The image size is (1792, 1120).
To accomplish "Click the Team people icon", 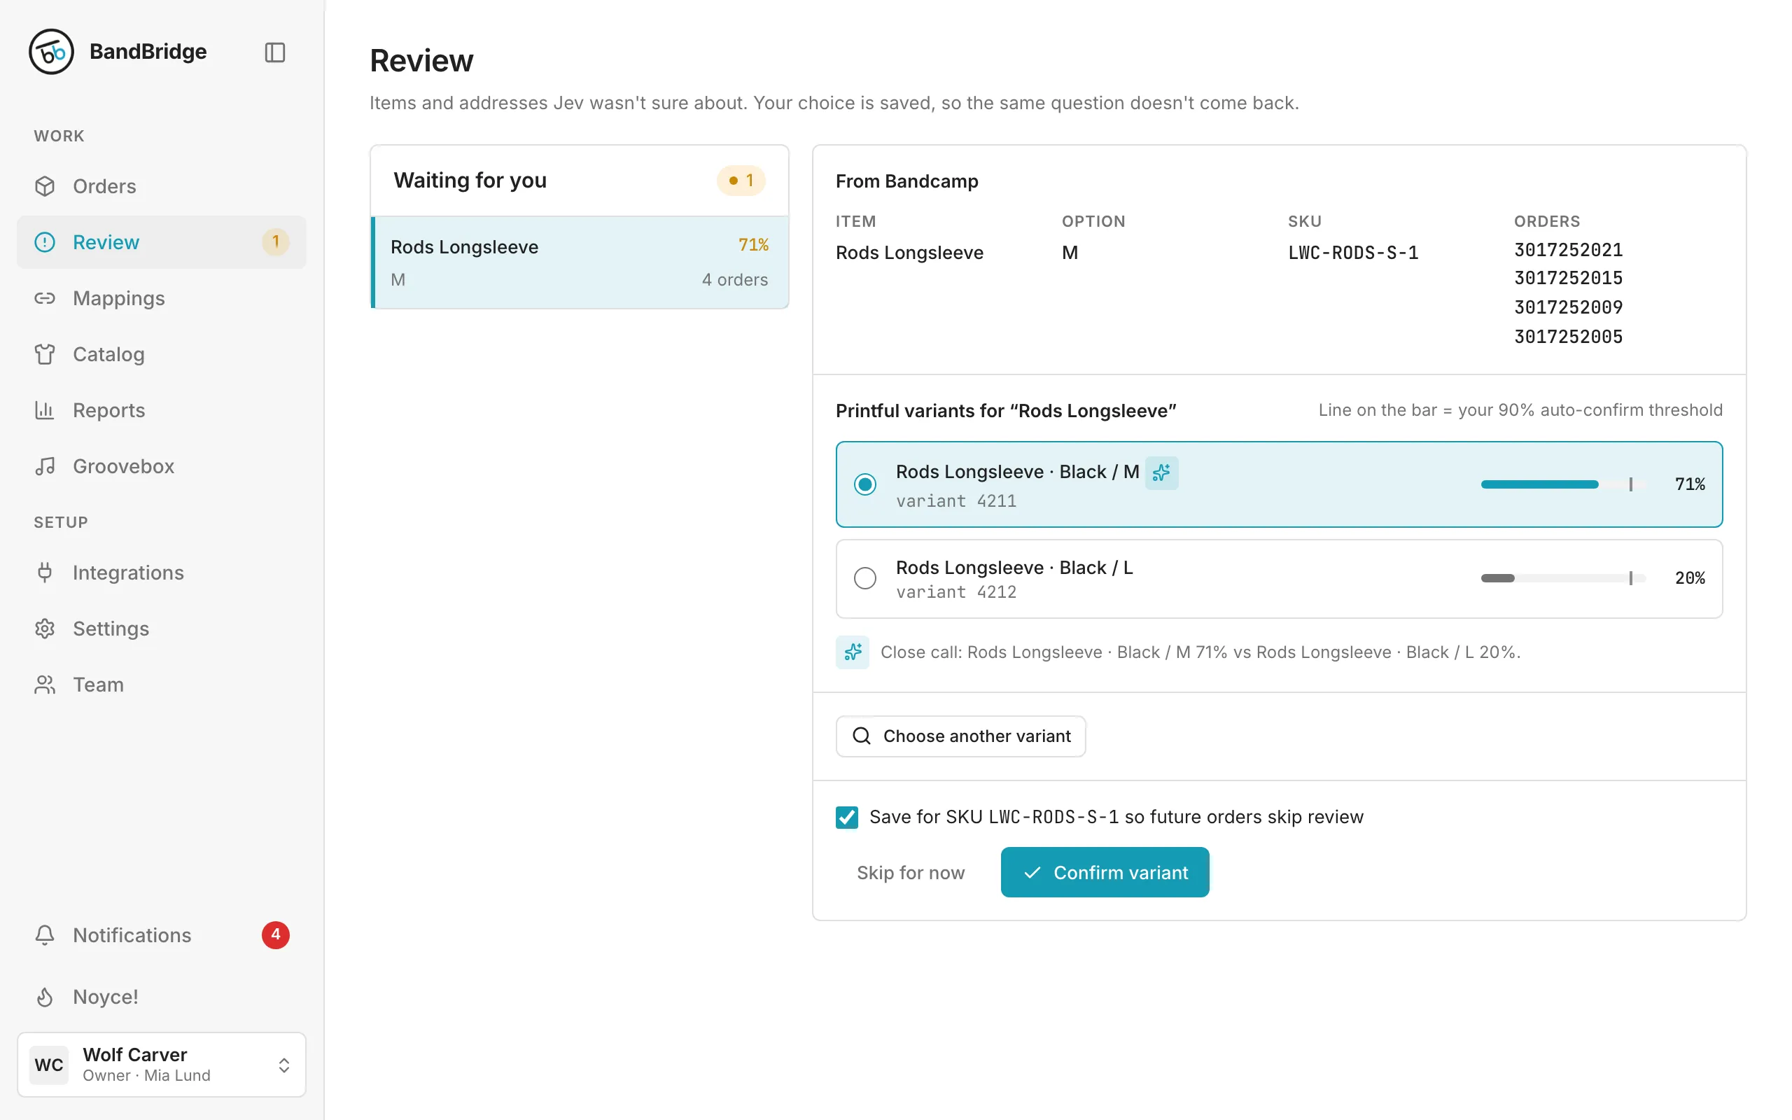I will [x=44, y=685].
